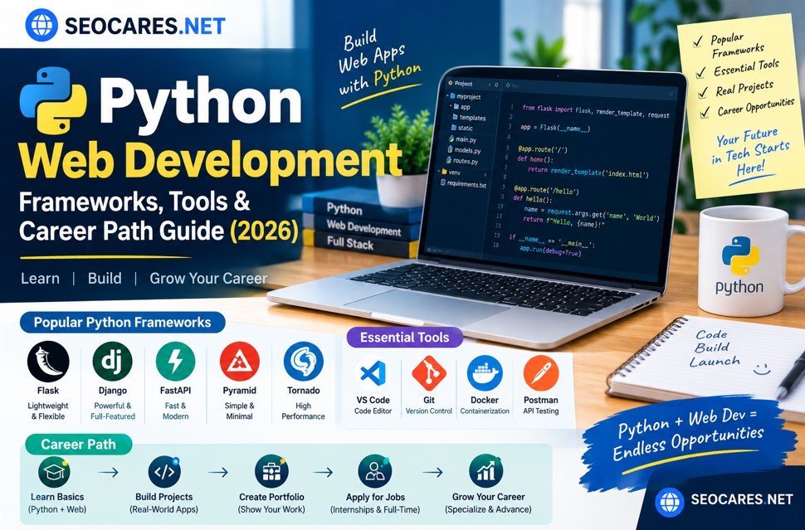Select the Build Projects code icon
The width and height of the screenshot is (805, 530).
point(164,471)
